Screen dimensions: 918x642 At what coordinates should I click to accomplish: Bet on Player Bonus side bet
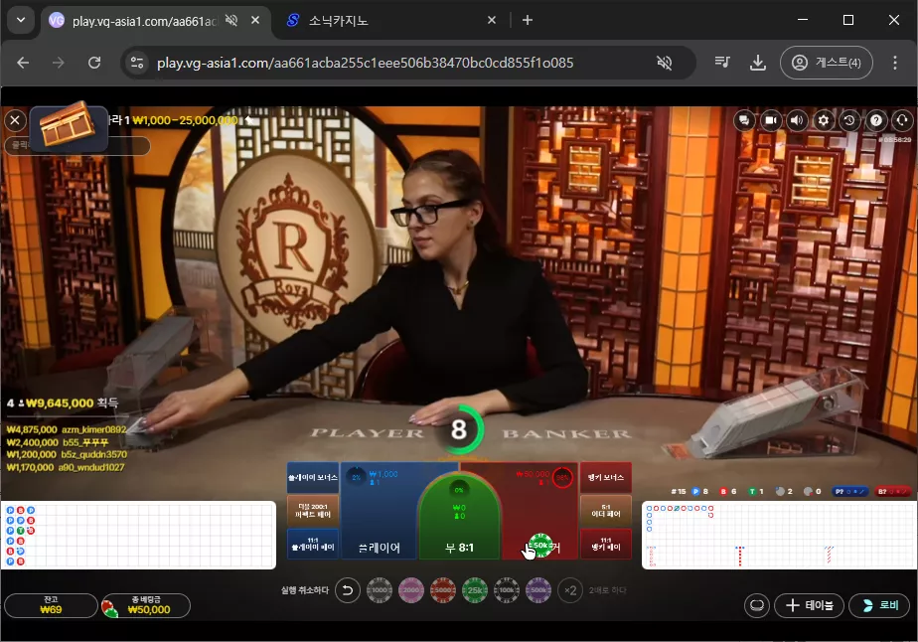coord(313,477)
